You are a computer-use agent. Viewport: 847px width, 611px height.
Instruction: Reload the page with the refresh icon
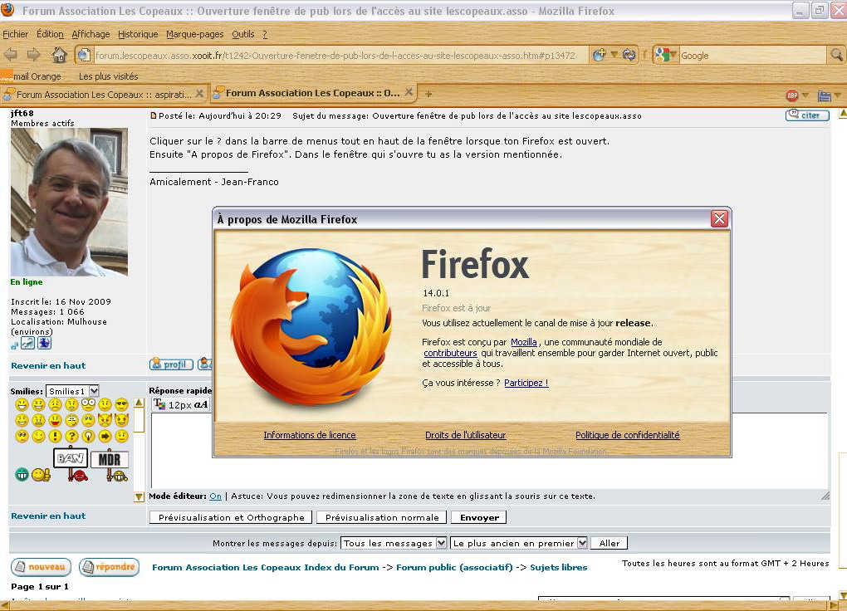pyautogui.click(x=629, y=55)
